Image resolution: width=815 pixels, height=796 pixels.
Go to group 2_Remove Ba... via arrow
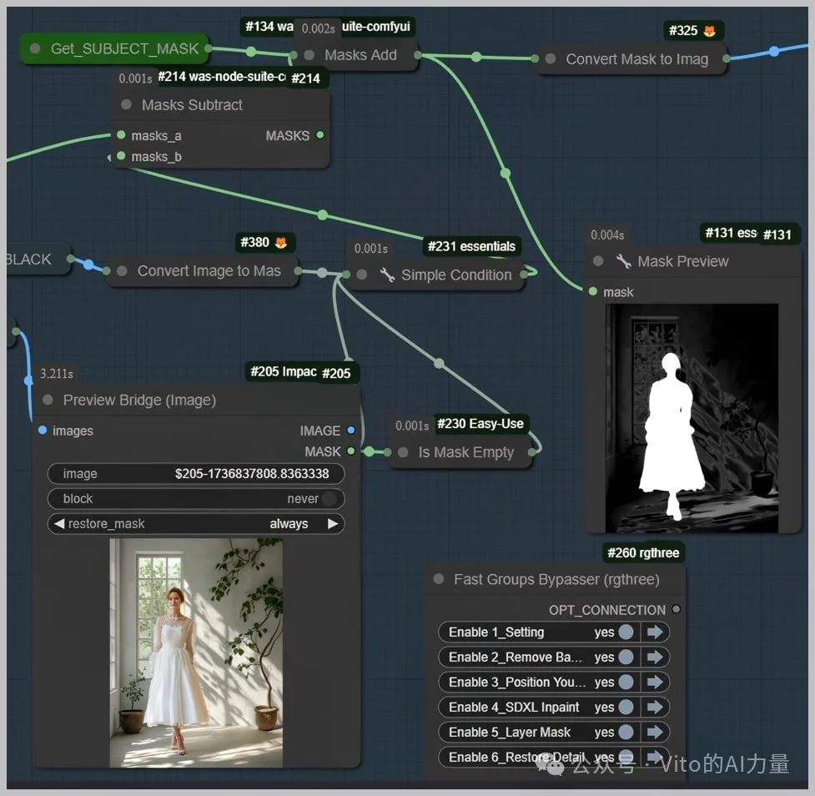[655, 657]
